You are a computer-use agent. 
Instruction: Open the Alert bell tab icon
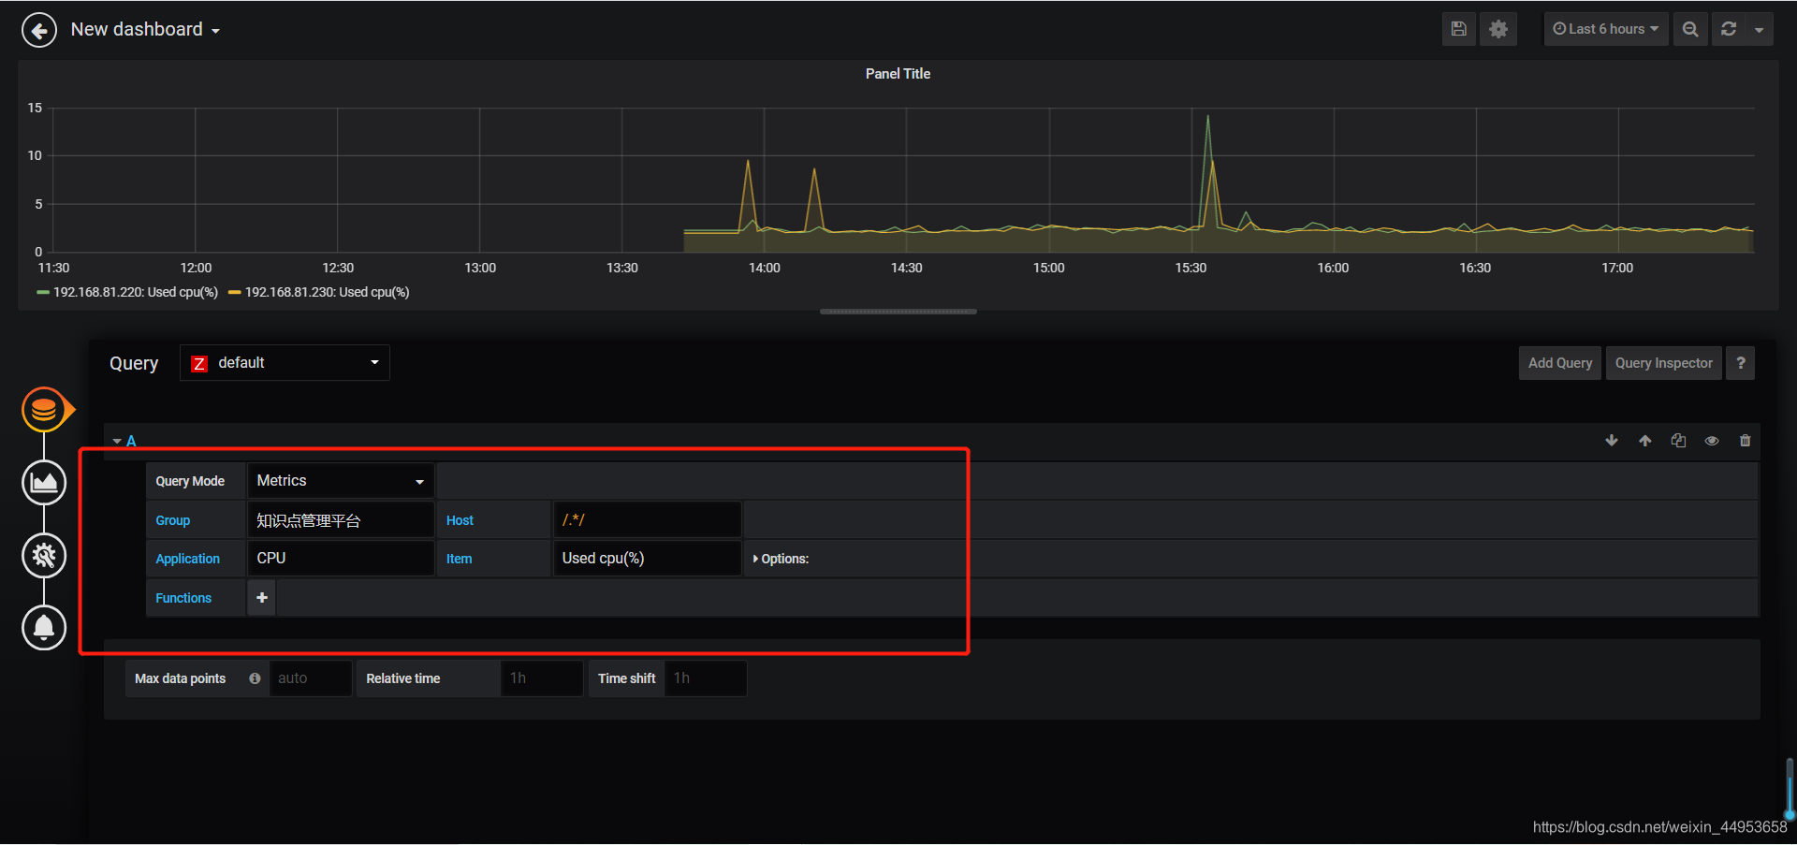click(44, 627)
